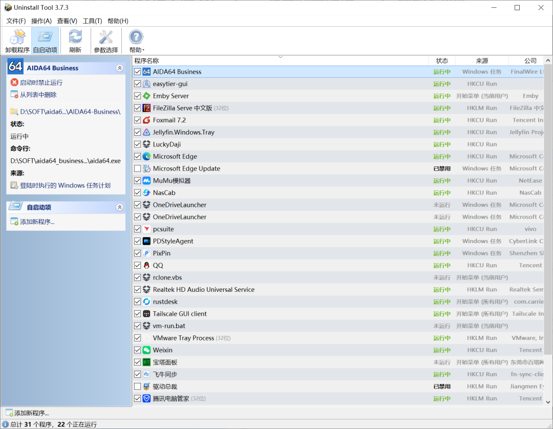Collapse the AIDA64 Business side panel

coord(119,68)
